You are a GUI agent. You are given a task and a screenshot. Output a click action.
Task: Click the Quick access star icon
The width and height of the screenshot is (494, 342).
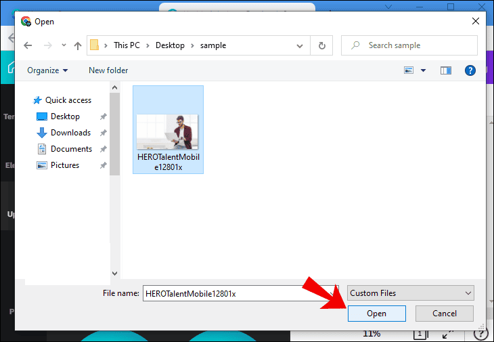click(37, 100)
